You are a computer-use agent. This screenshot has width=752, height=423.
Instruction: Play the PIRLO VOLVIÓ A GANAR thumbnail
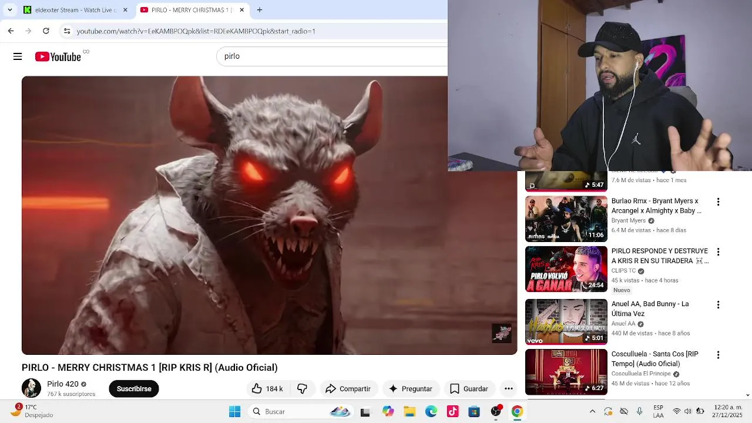(x=566, y=269)
